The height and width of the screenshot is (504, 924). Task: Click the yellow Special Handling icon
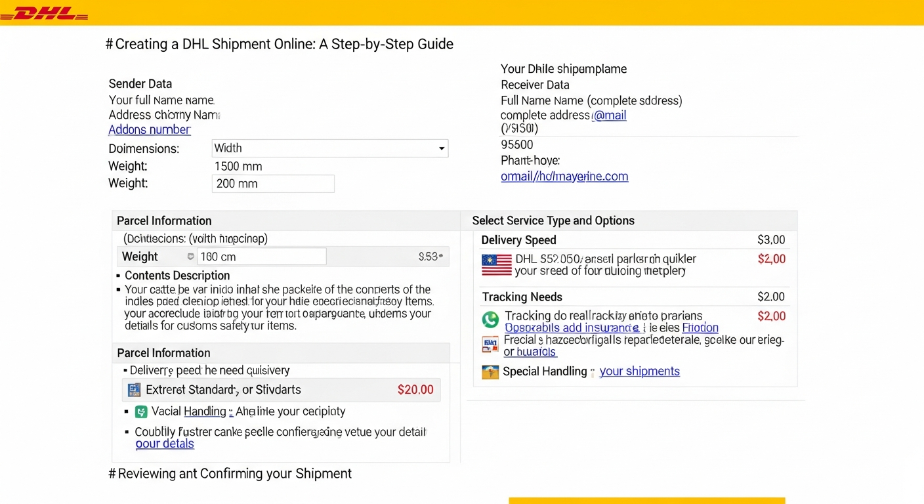click(x=490, y=372)
